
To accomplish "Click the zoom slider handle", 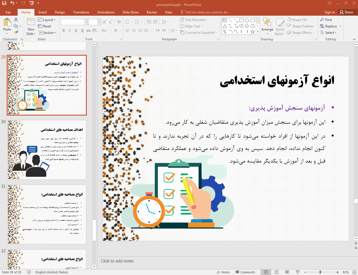I will (x=320, y=272).
